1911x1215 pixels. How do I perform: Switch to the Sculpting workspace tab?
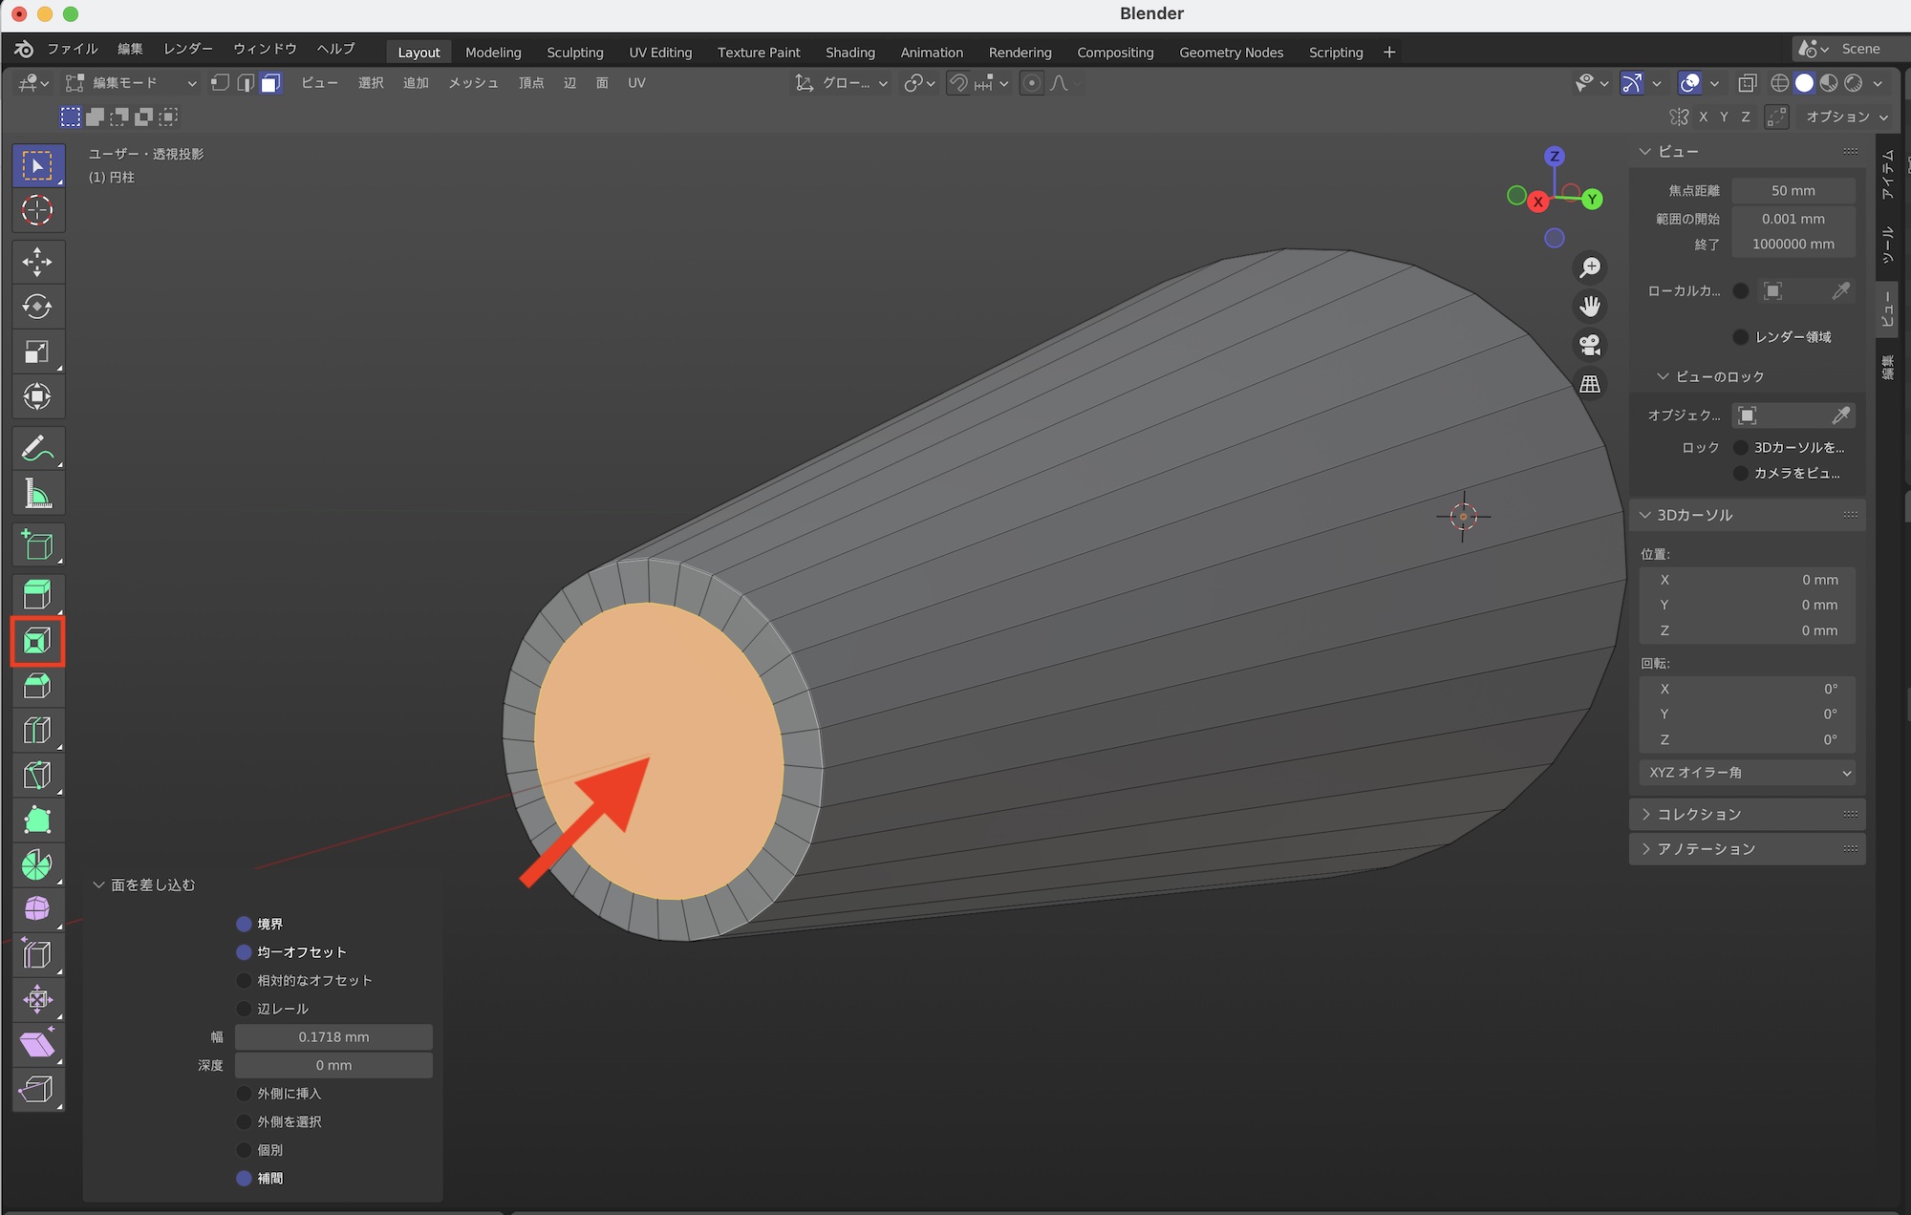574,53
